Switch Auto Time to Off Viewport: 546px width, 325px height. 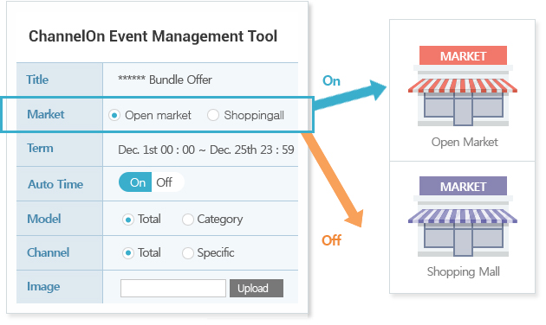(x=167, y=182)
